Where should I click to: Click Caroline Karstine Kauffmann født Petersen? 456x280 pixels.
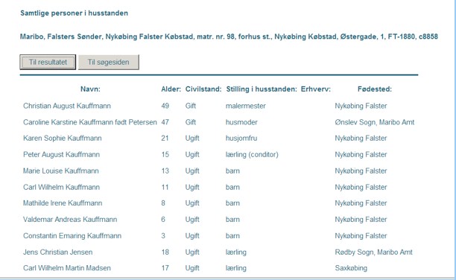(90, 122)
